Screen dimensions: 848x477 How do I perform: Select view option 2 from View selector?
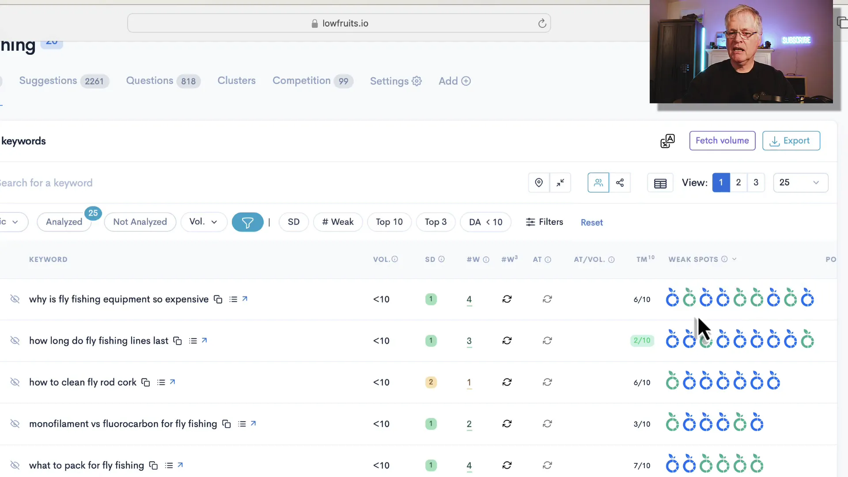[x=738, y=182]
